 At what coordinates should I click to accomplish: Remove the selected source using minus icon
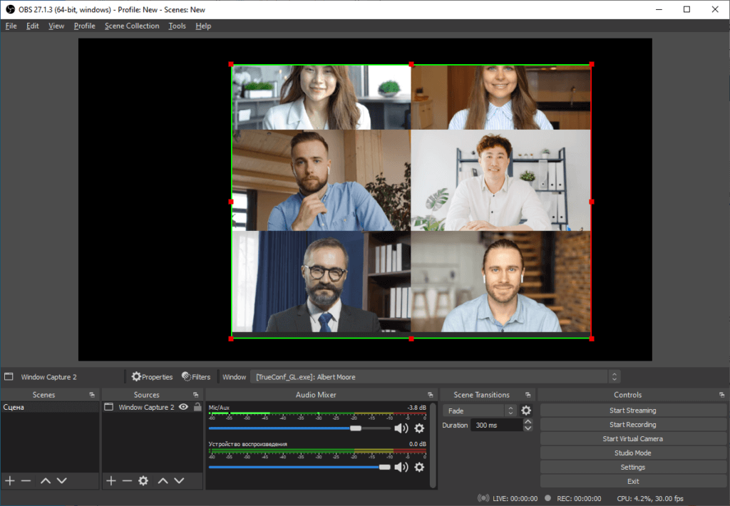coord(128,480)
